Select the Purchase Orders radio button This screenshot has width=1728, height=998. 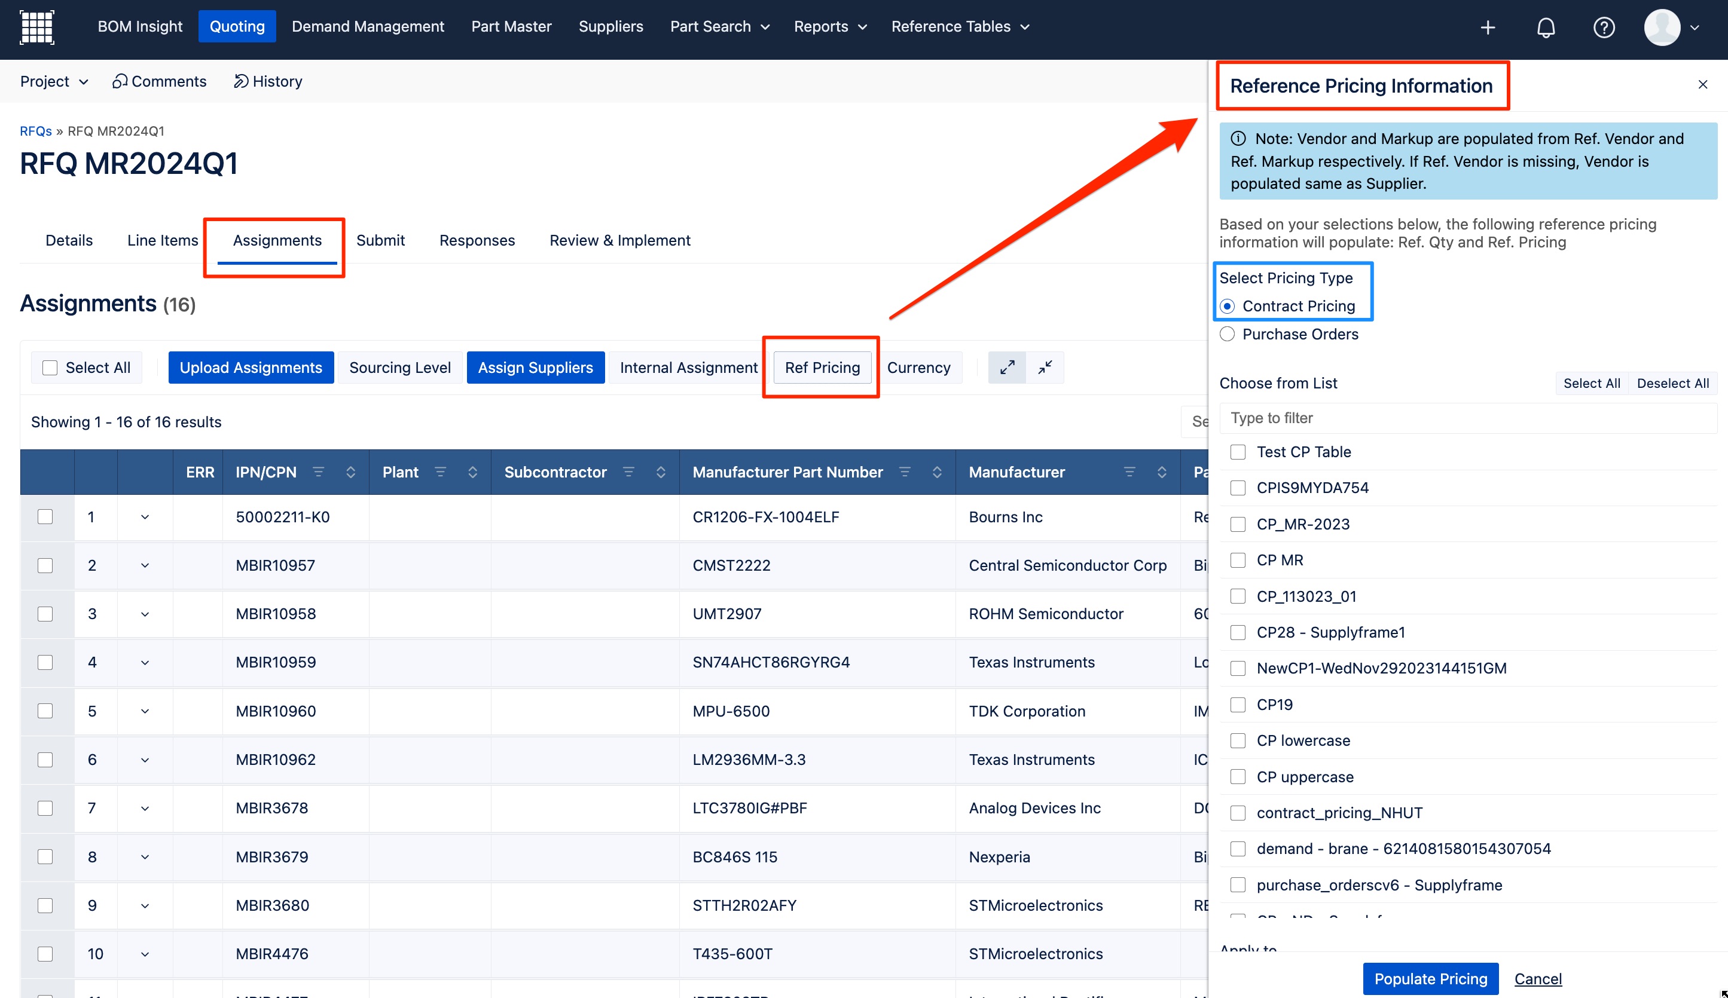pyautogui.click(x=1228, y=334)
